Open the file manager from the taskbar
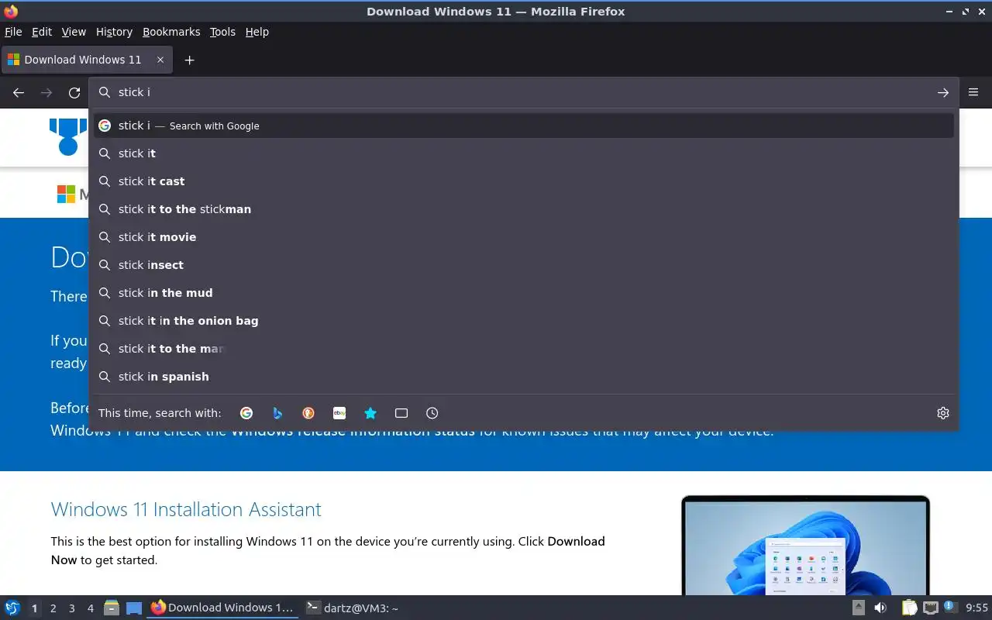This screenshot has width=992, height=620. point(112,608)
